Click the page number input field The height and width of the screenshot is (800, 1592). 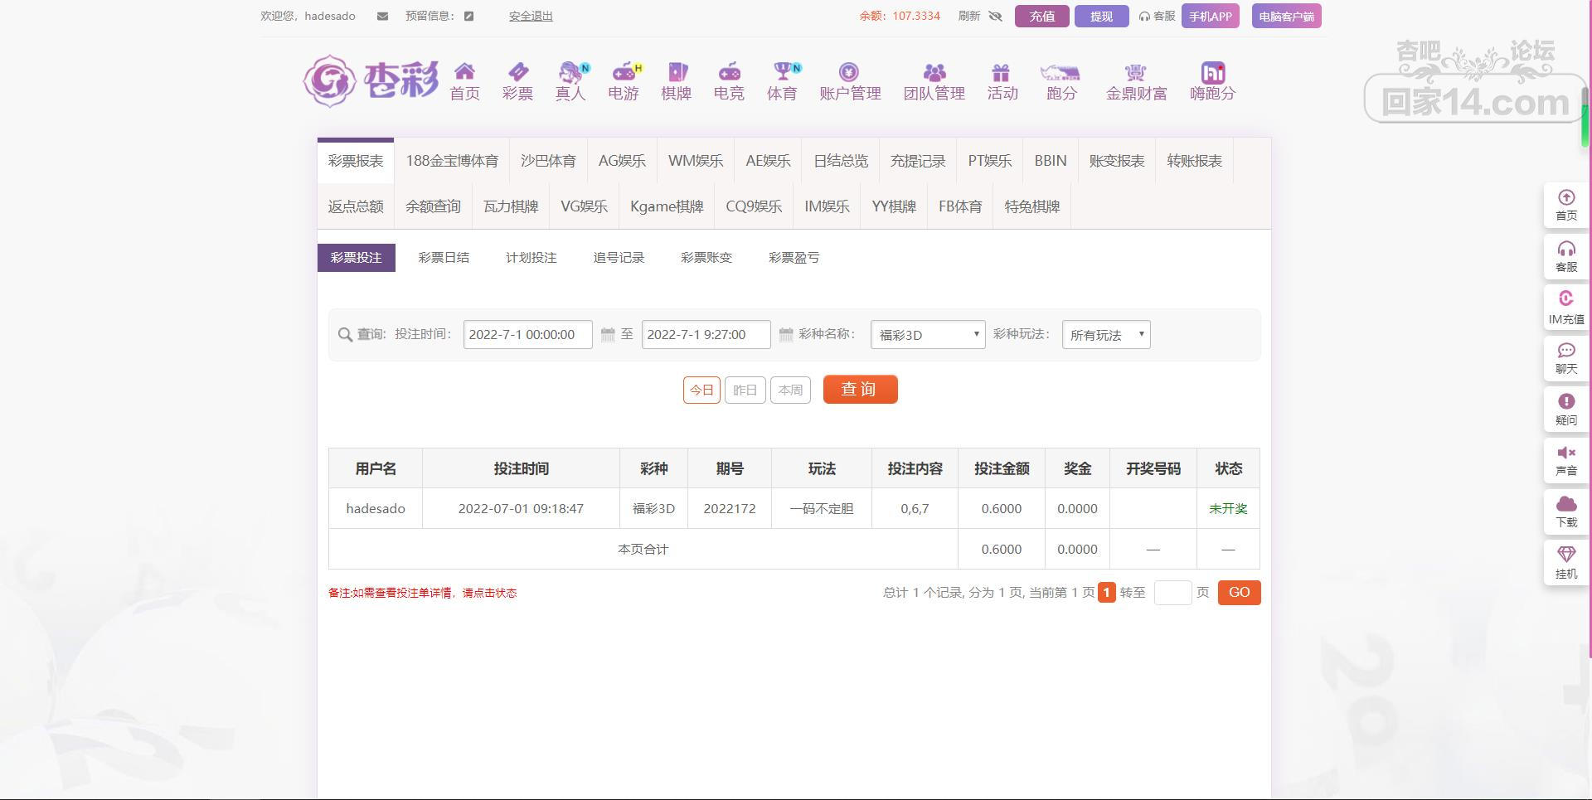[x=1172, y=593]
